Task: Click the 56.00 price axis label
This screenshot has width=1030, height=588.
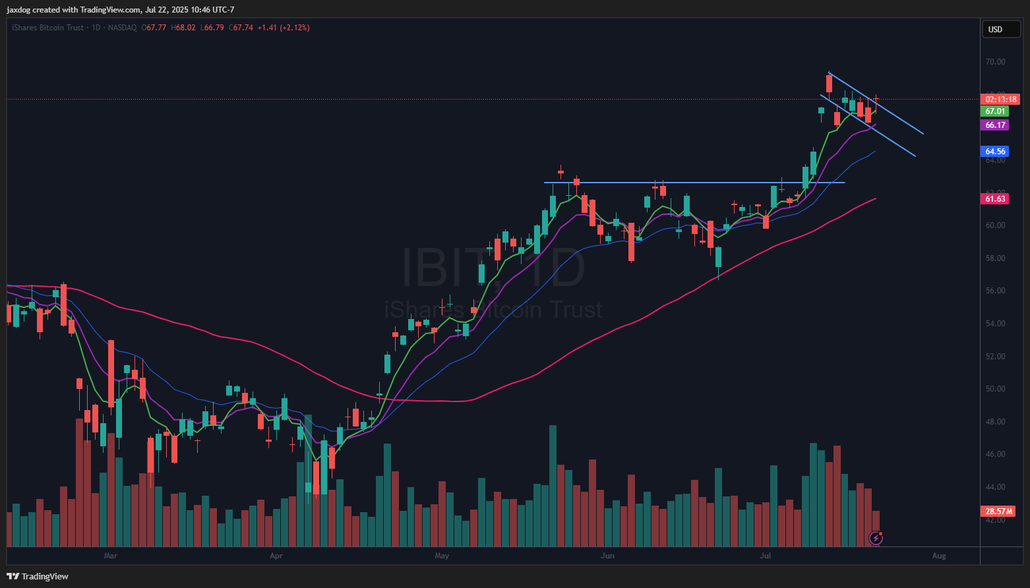Action: pyautogui.click(x=995, y=291)
